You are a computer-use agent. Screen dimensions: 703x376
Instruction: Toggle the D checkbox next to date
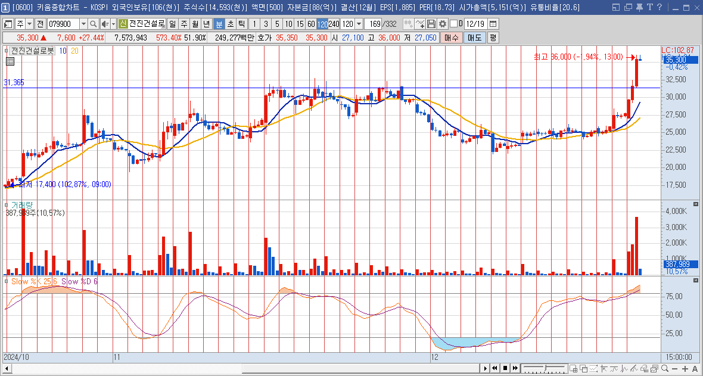(x=454, y=23)
